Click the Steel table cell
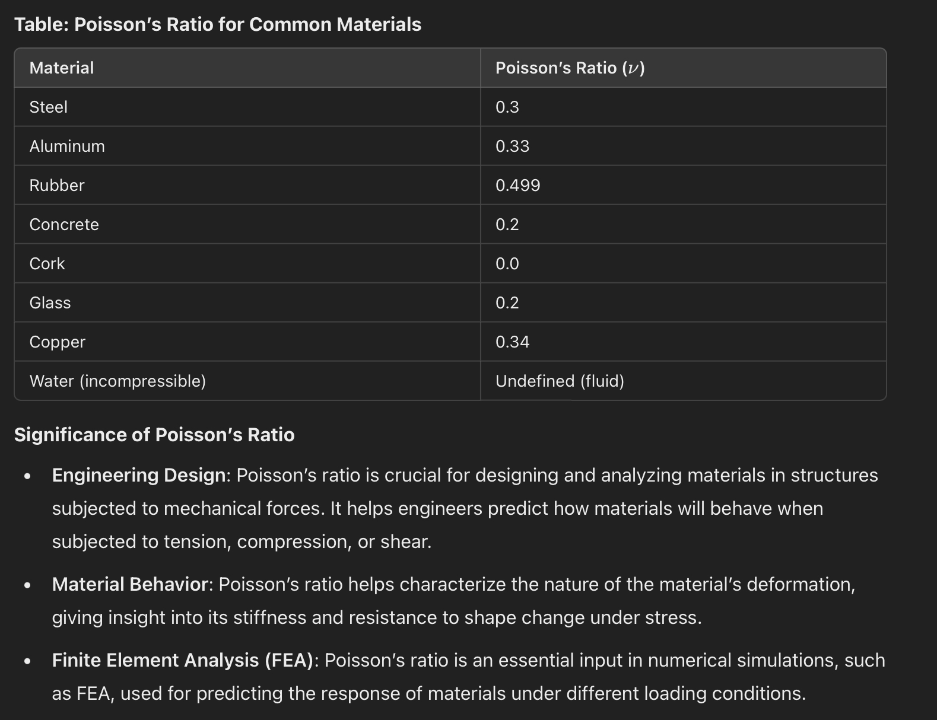This screenshot has height=720, width=937. coord(49,107)
